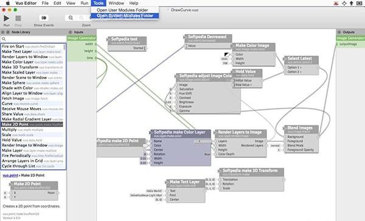Viewport: 365px width, 221px height.
Task: Select Fire Periodically list entry
Action: [x=32, y=156]
